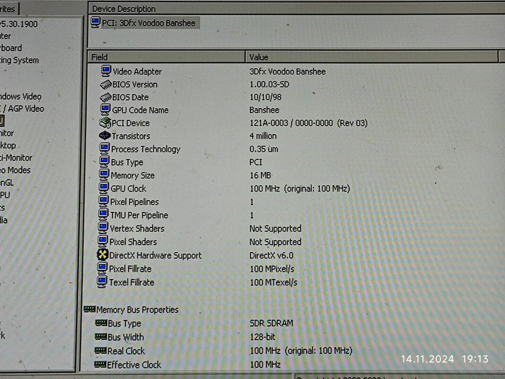Click the PCI Device card icon
505x379 pixels.
(105, 123)
